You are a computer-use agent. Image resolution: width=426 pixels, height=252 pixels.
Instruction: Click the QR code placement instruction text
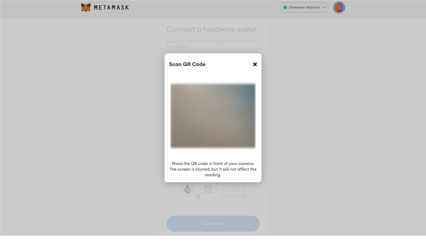pyautogui.click(x=213, y=169)
